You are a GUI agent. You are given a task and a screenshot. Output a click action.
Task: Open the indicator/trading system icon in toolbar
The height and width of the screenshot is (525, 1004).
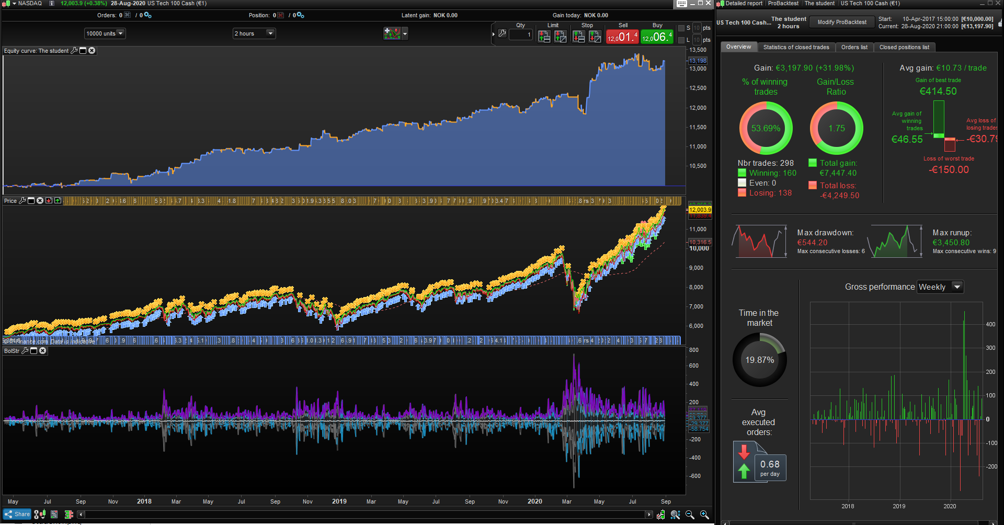click(x=392, y=33)
